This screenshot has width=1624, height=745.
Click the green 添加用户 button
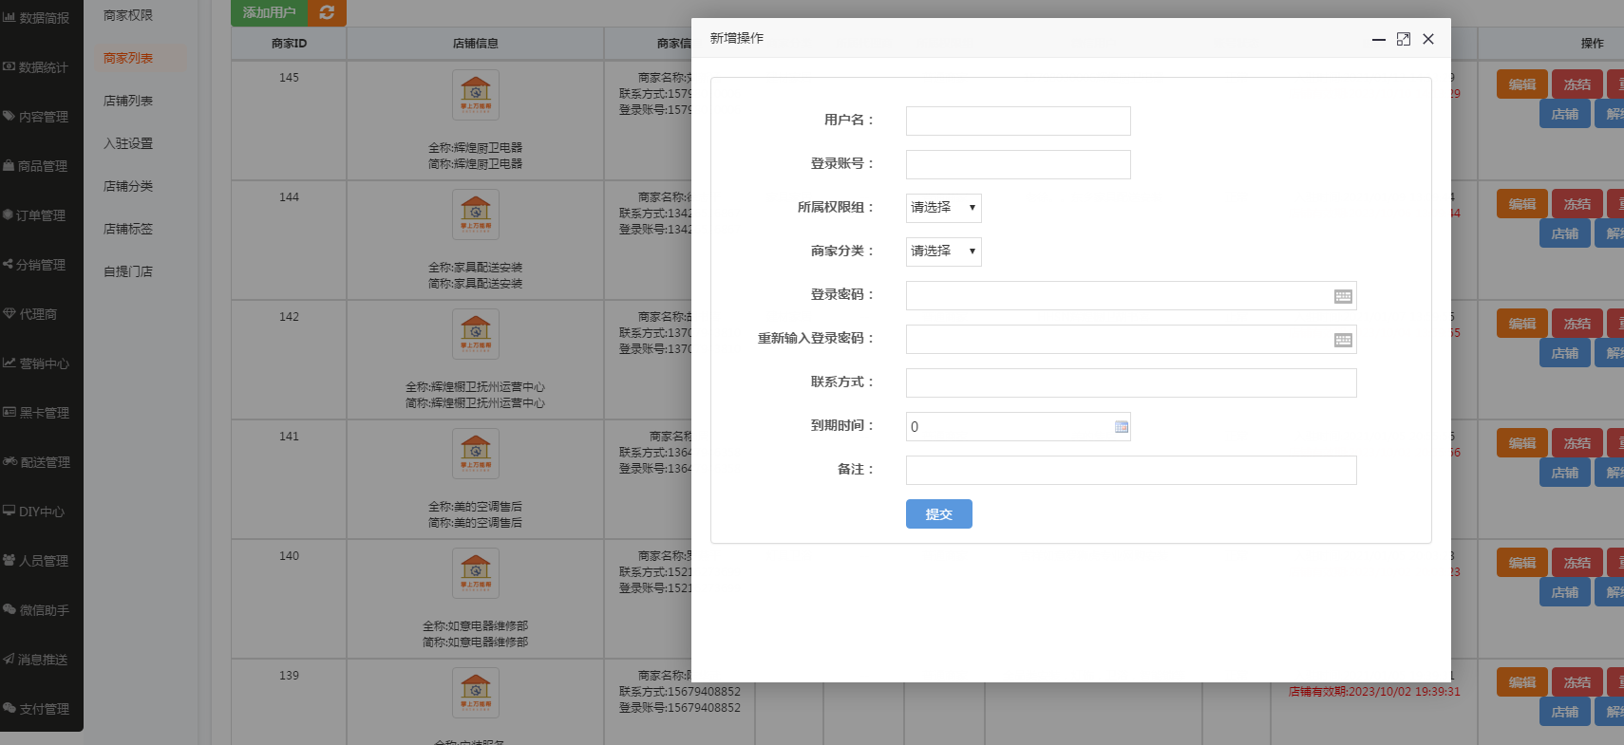tap(269, 12)
